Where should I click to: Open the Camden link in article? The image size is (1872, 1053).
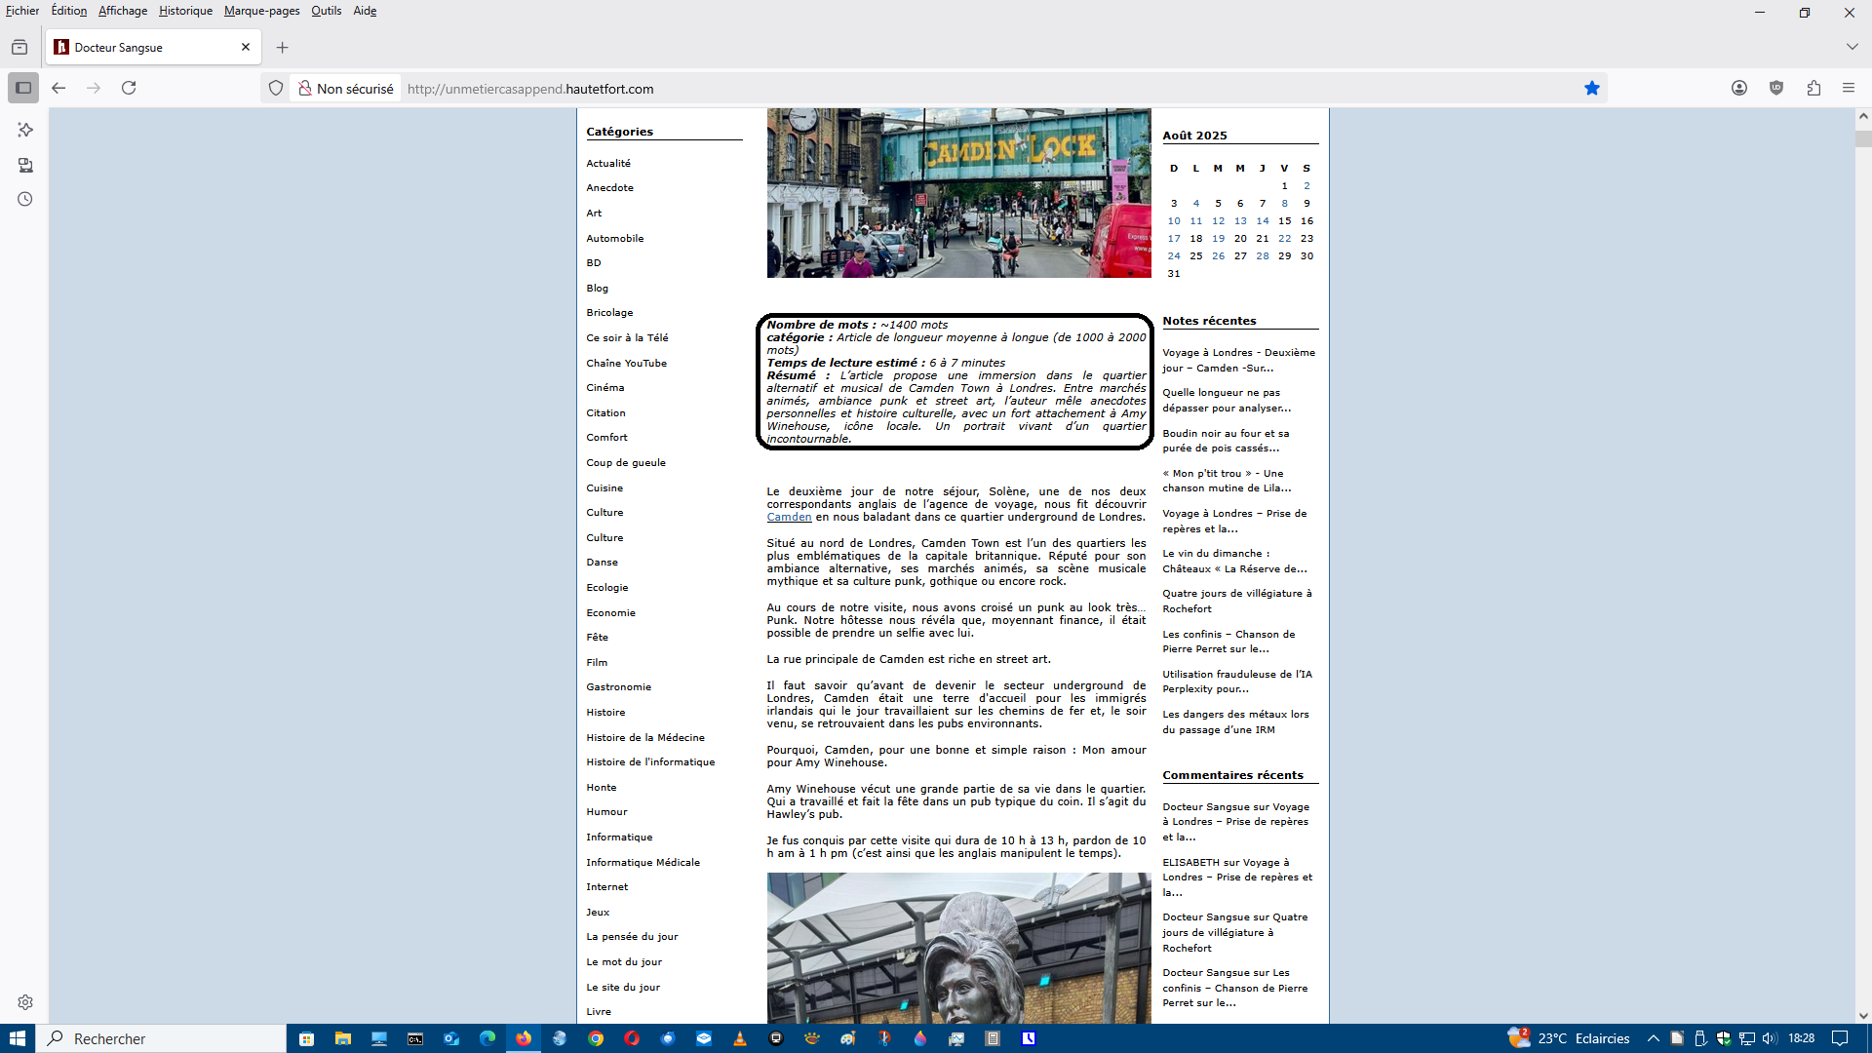point(789,518)
